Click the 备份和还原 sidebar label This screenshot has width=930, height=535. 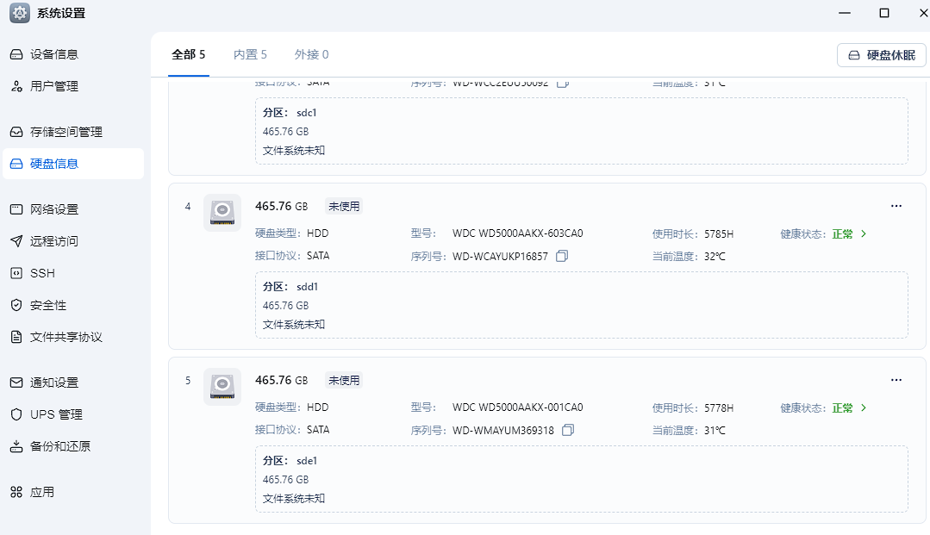coord(60,446)
